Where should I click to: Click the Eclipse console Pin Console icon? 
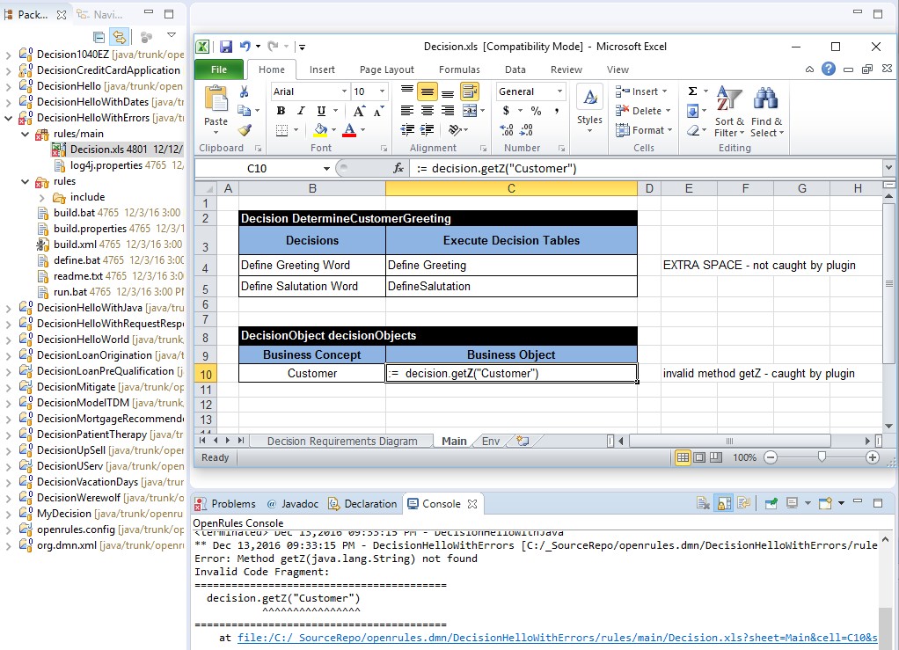pos(771,503)
